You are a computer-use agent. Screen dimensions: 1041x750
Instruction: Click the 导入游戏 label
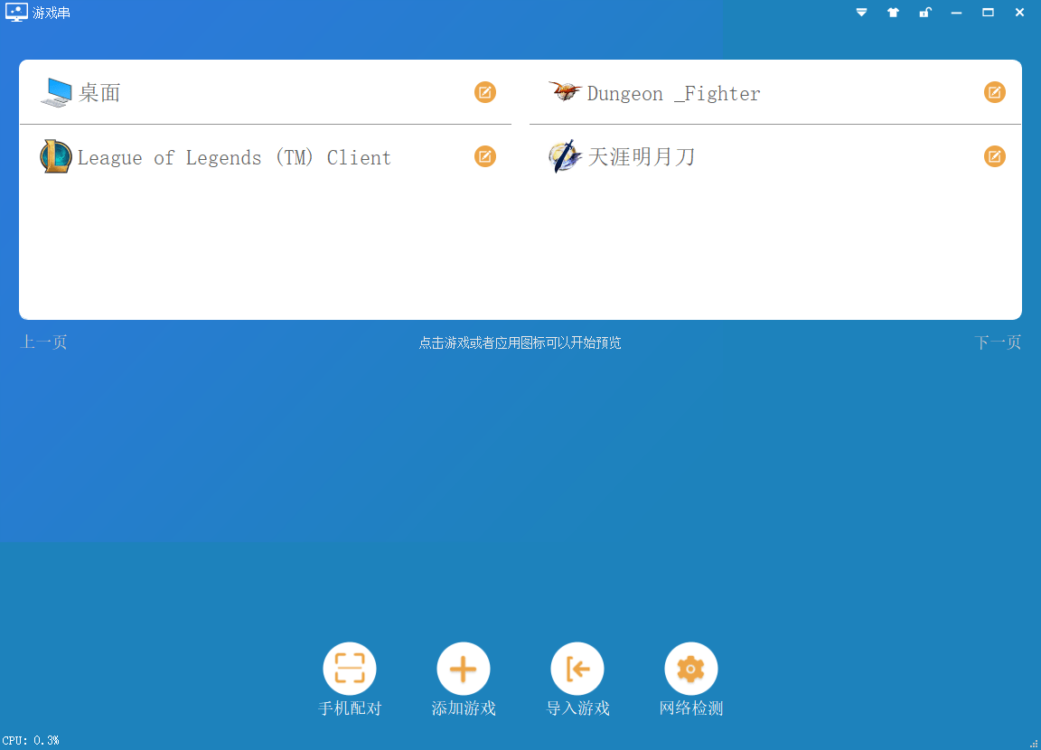coord(577,708)
